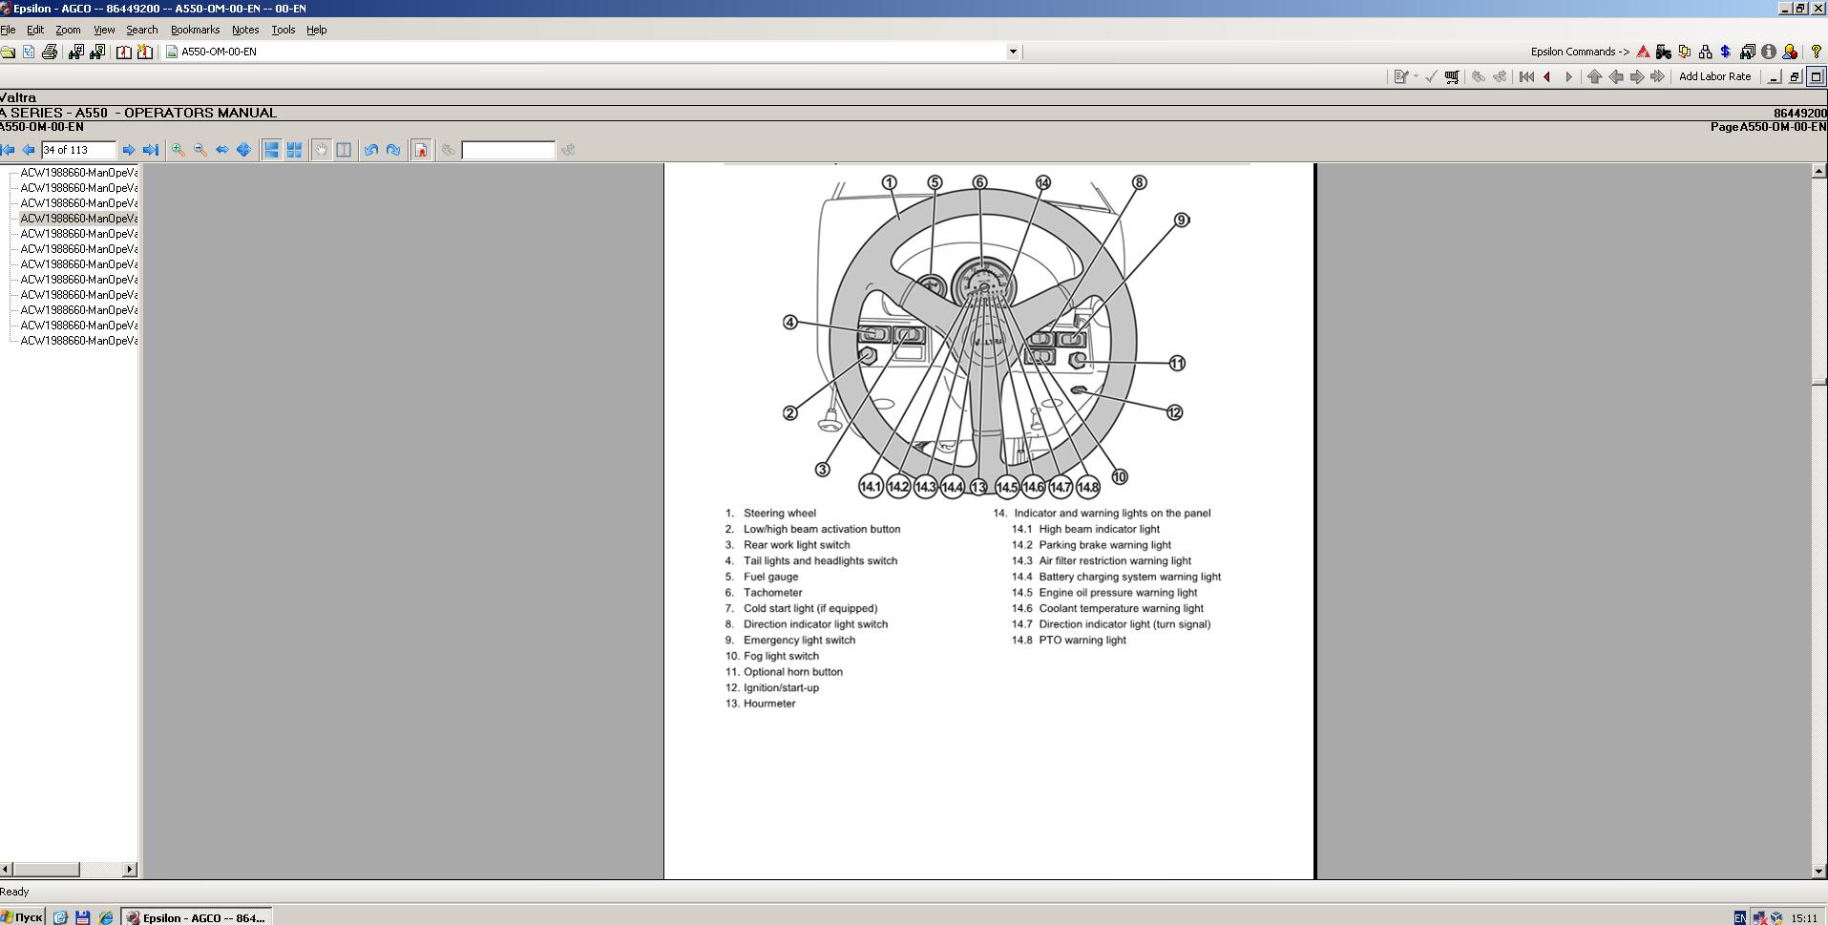Click tree panel horizontal scrollbar right arrow
Viewport: 1828px width, 925px height.
(131, 870)
